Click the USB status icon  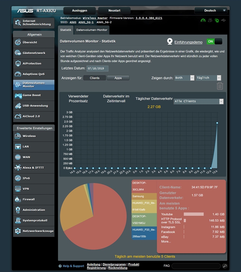pyautogui.click(x=223, y=20)
